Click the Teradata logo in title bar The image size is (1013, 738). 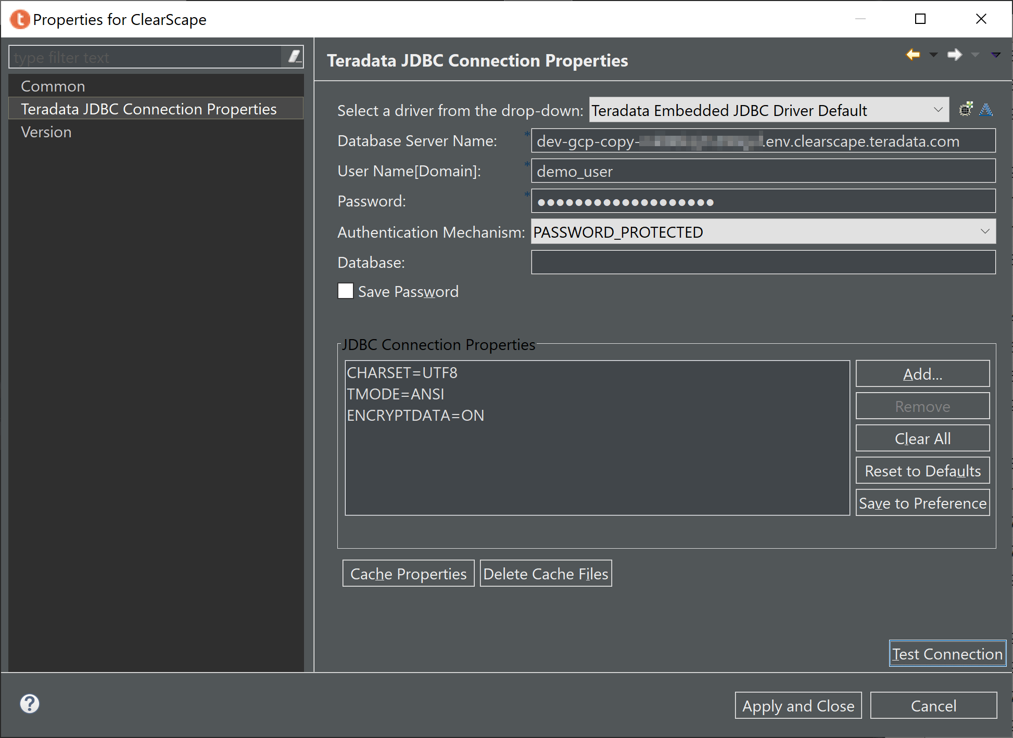(x=20, y=19)
